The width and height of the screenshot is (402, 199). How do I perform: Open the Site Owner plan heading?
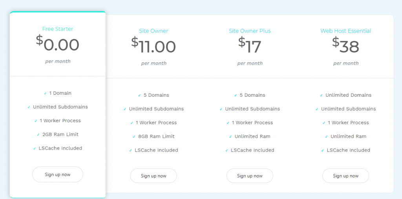pyautogui.click(x=153, y=31)
